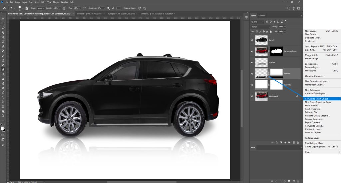Screen dimensions: 341x183
Task: Delete layer using trash icon
Action: (x=298, y=143)
